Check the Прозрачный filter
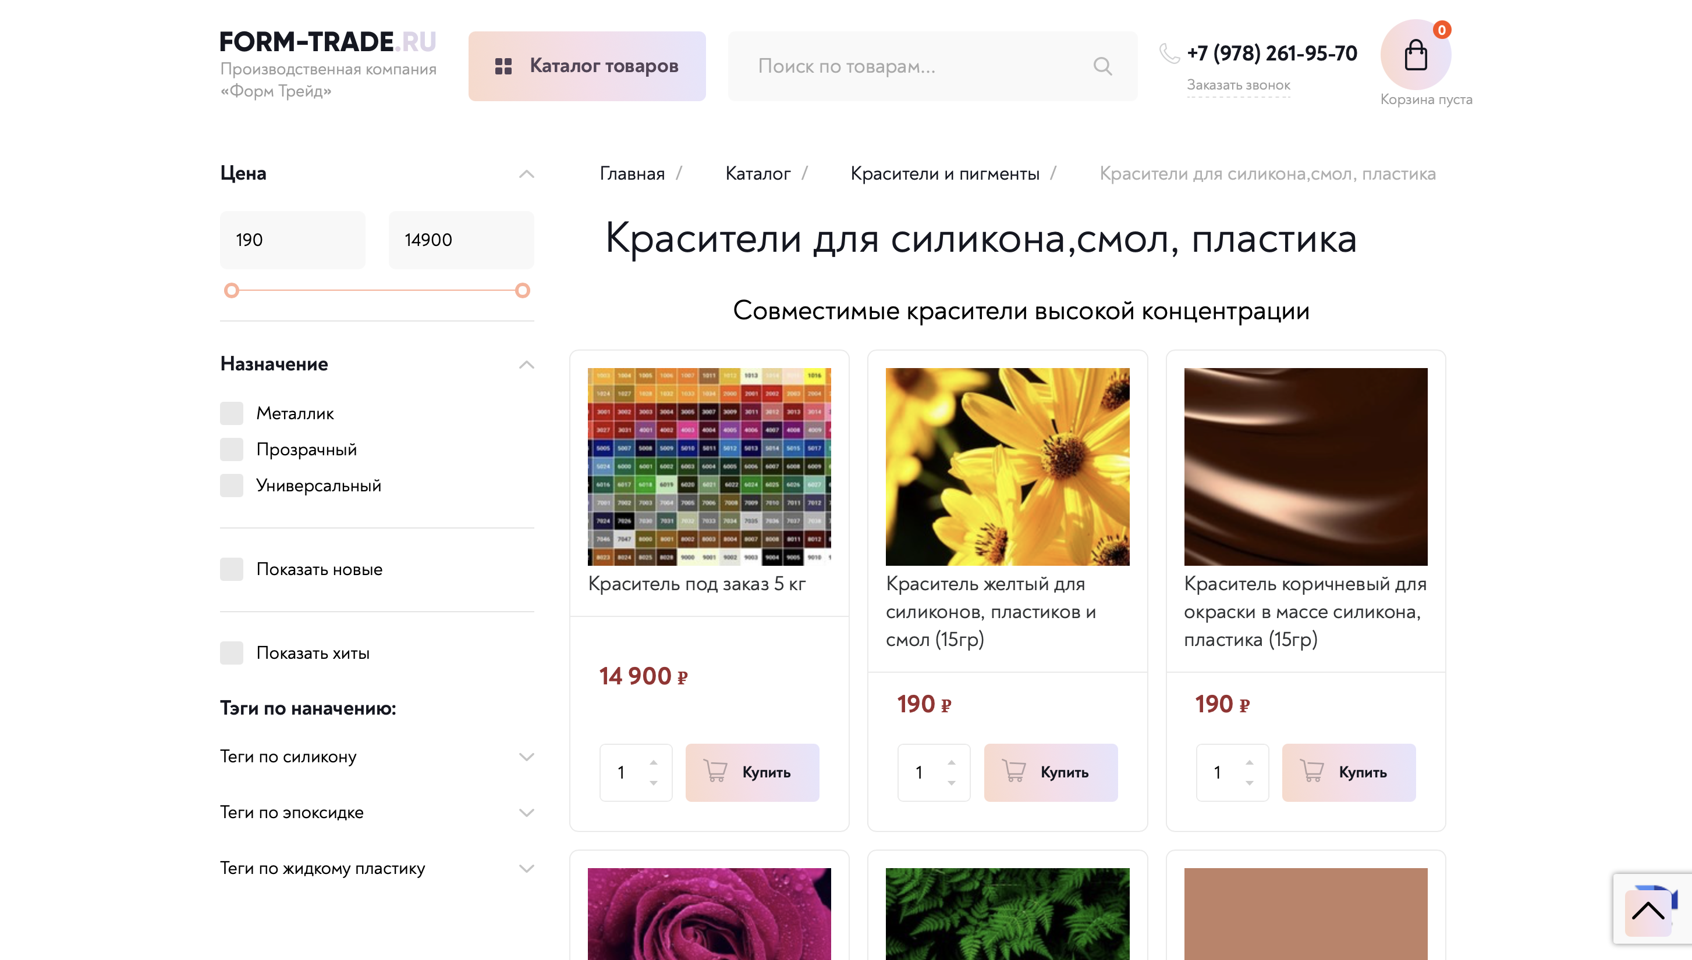The height and width of the screenshot is (960, 1692). click(x=232, y=449)
